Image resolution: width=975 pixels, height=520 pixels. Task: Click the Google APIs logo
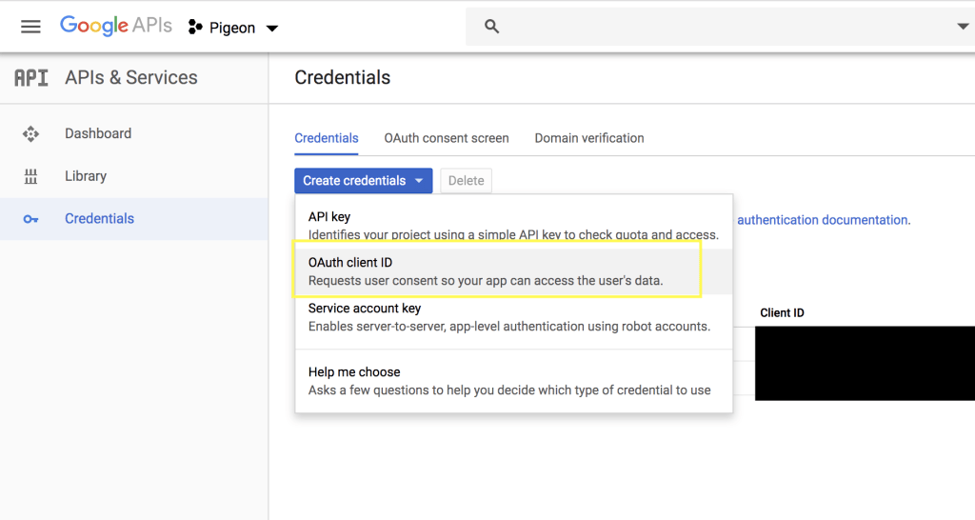pyautogui.click(x=115, y=26)
